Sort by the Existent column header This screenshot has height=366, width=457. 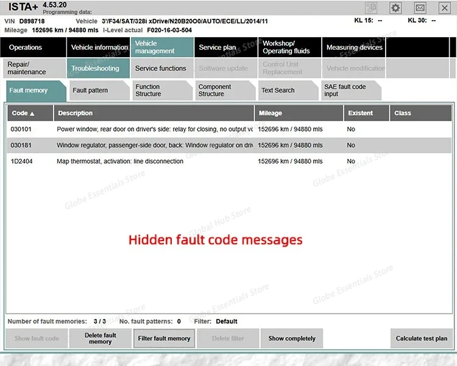(x=367, y=113)
